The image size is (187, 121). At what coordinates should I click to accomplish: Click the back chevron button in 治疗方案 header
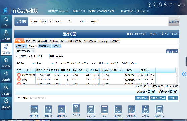pos(175,34)
